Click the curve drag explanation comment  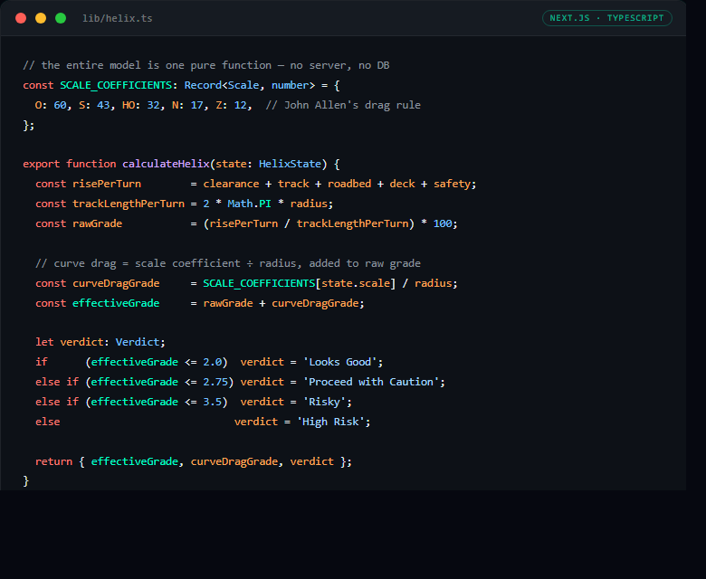[x=228, y=263]
